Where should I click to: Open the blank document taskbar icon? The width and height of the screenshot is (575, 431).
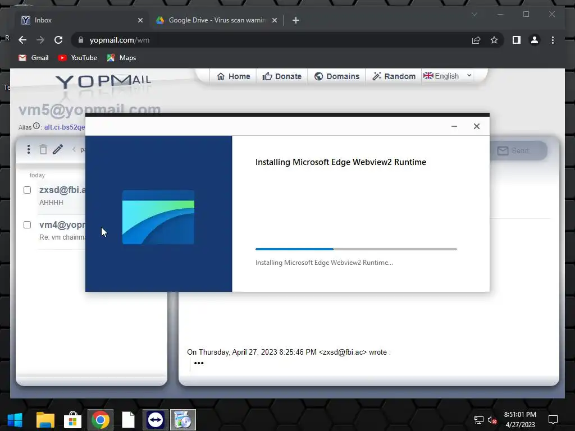tap(128, 420)
